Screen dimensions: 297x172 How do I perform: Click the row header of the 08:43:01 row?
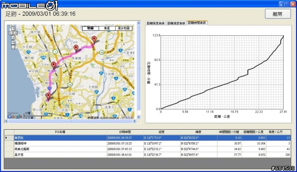point(9,155)
